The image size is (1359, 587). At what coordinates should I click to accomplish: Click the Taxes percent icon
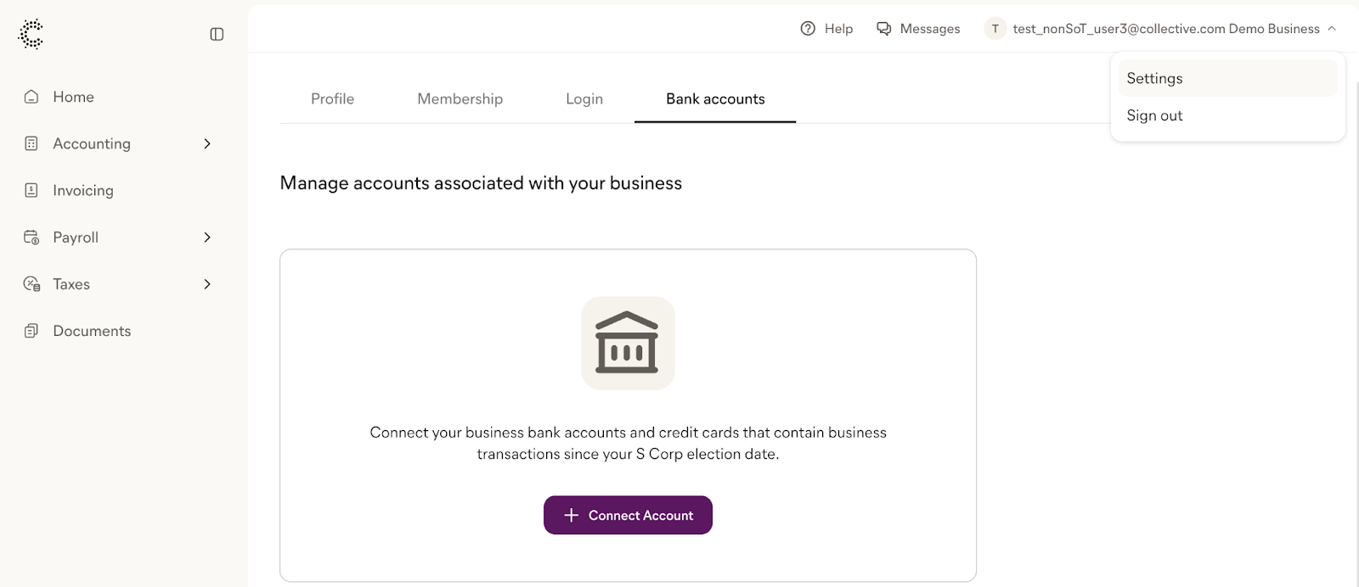click(x=31, y=284)
